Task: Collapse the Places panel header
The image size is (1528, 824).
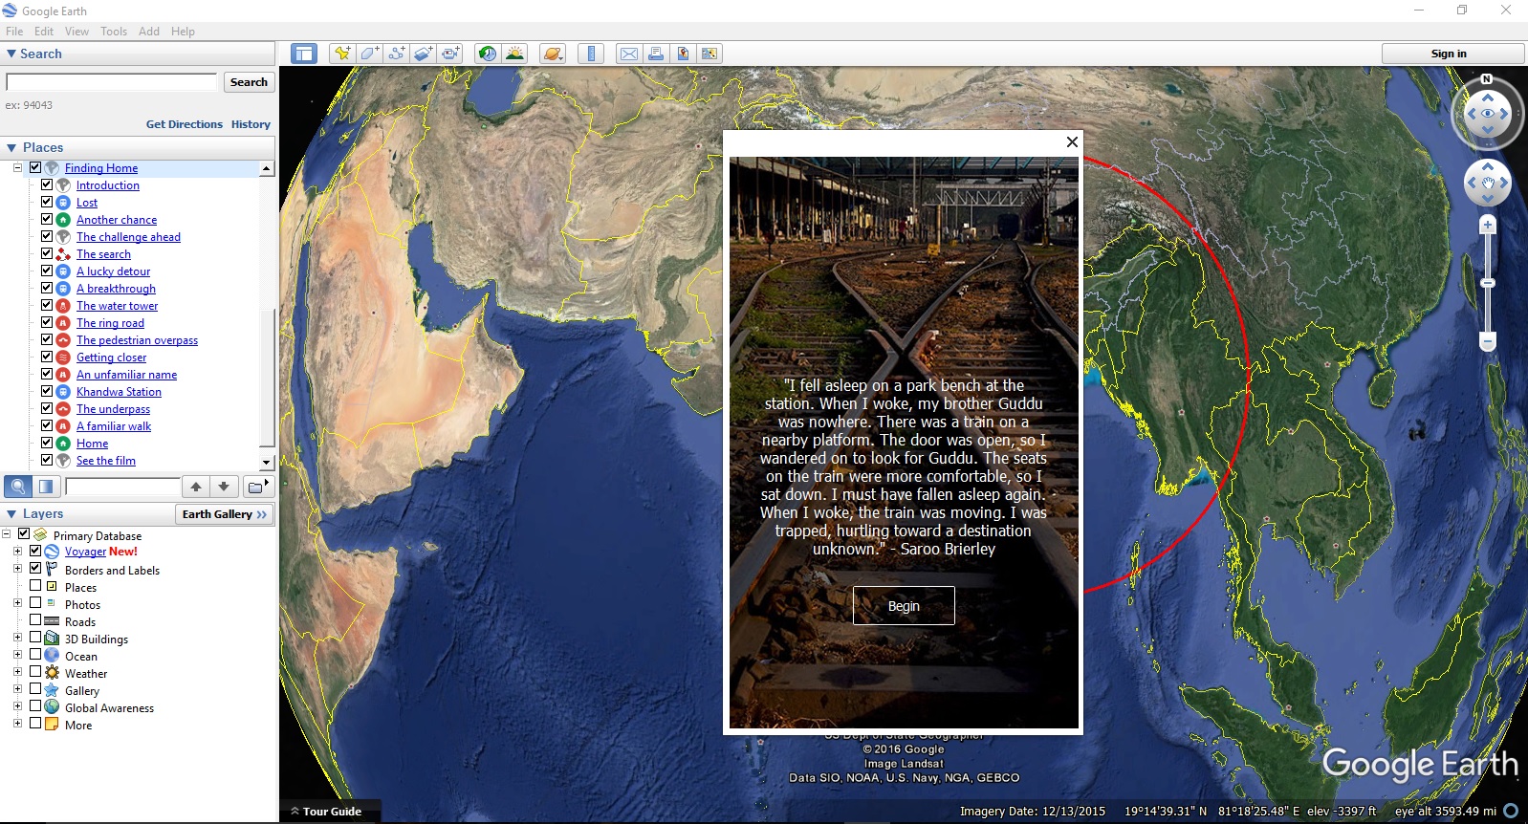Action: 11,147
